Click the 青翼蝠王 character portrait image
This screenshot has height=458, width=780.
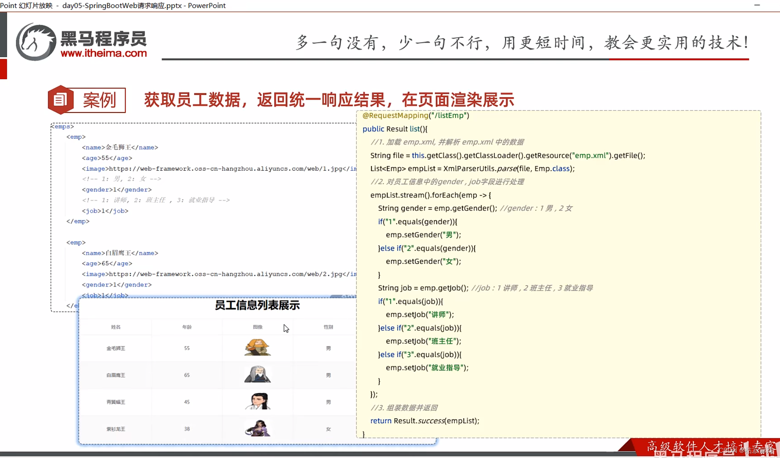[x=257, y=402]
